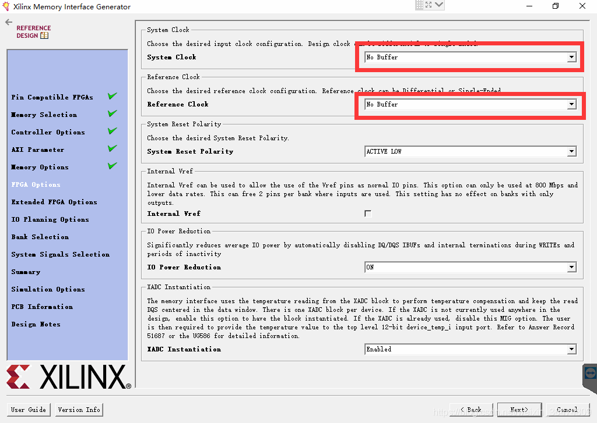Screen dimensions: 597x423
Task: Open the IO Power Reduction dropdown
Action: 470,267
